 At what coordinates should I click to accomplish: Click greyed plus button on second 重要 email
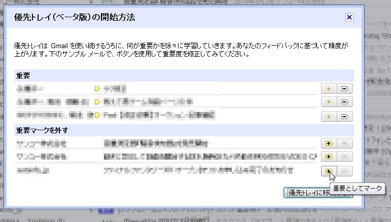329,102
